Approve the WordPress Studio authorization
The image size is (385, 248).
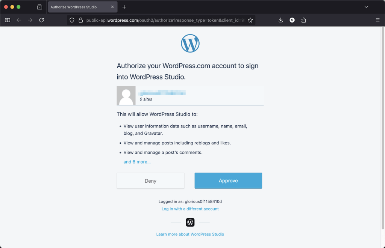pyautogui.click(x=228, y=180)
